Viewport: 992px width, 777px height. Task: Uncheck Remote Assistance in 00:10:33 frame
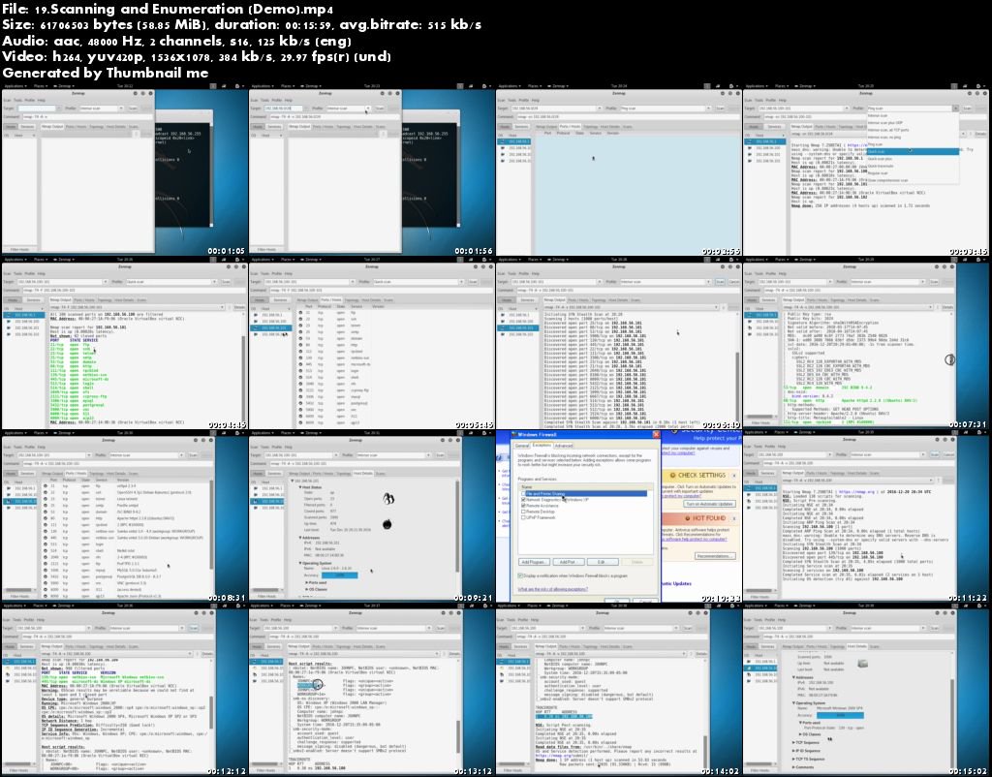pyautogui.click(x=523, y=506)
